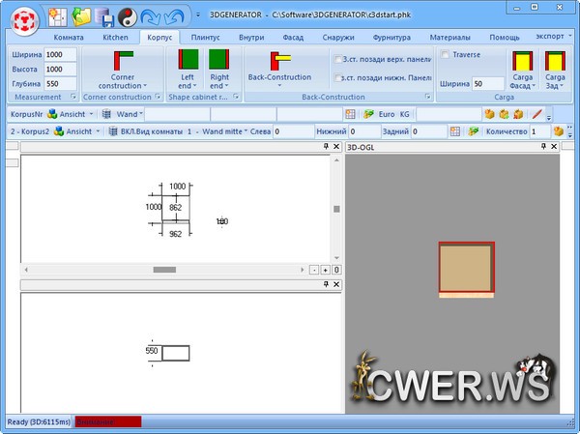
Task: Select the Right end cabinet shape icon
Action: click(219, 59)
